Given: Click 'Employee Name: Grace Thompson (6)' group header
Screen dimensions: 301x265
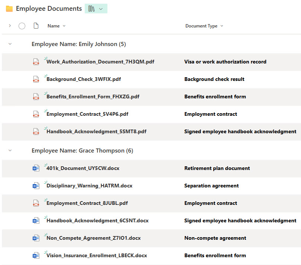Looking at the screenshot, I should click(x=82, y=151).
